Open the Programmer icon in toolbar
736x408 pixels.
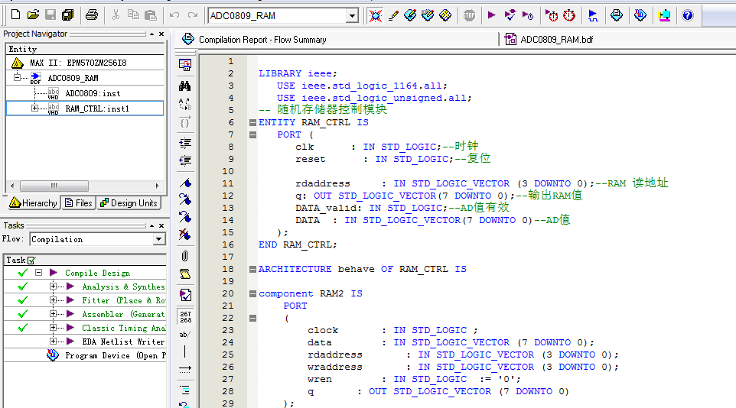640,15
